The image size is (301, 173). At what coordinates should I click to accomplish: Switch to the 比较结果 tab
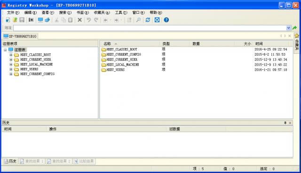(84, 161)
